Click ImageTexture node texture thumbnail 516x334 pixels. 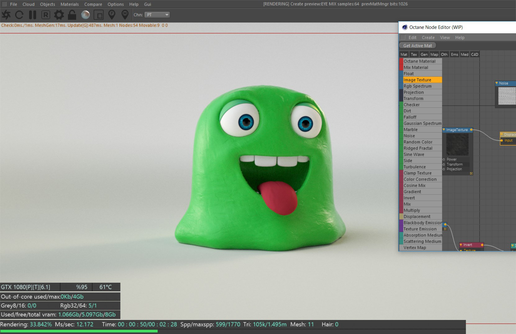(x=457, y=145)
